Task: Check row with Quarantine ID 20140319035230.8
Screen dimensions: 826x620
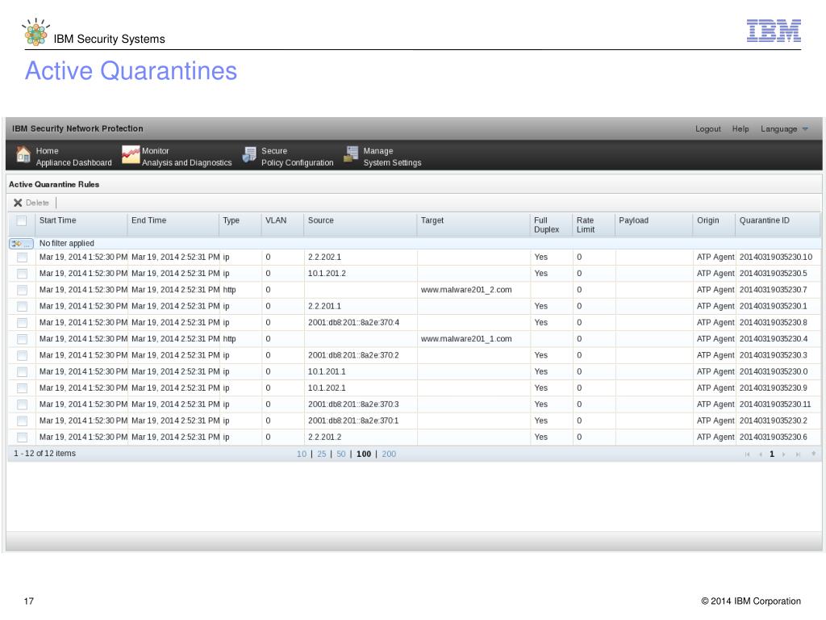Action: point(22,323)
